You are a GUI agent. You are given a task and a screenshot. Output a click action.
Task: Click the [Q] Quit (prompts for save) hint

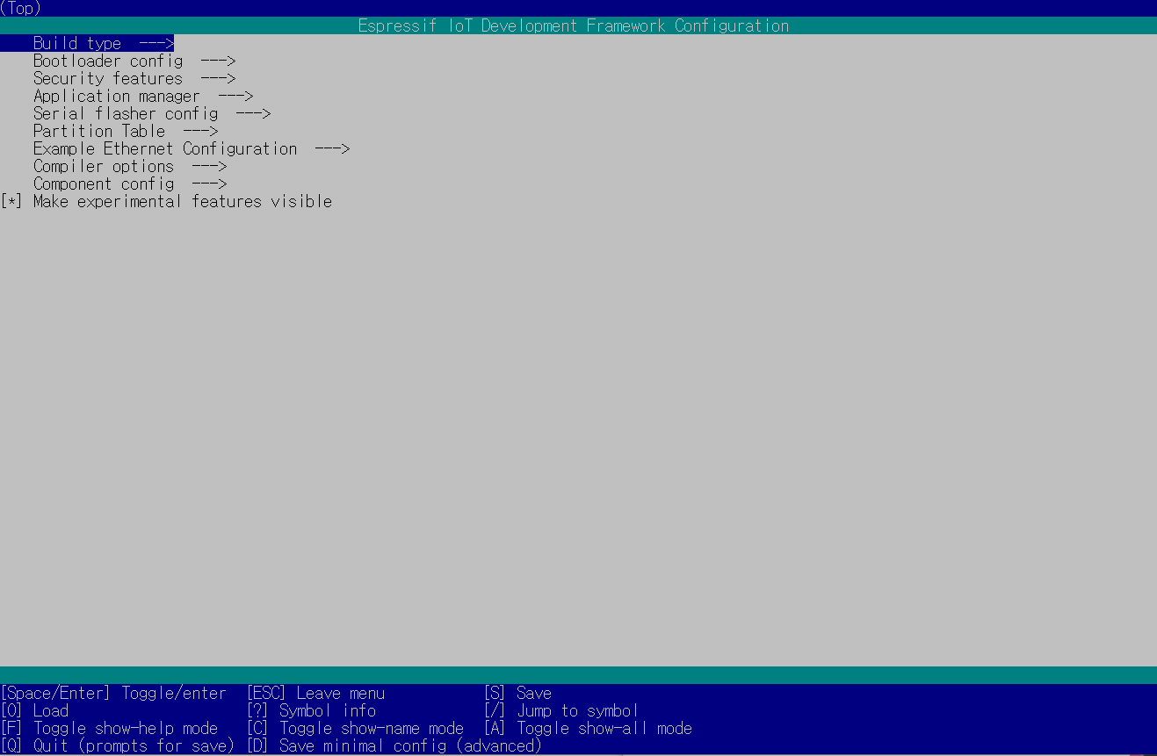click(118, 745)
